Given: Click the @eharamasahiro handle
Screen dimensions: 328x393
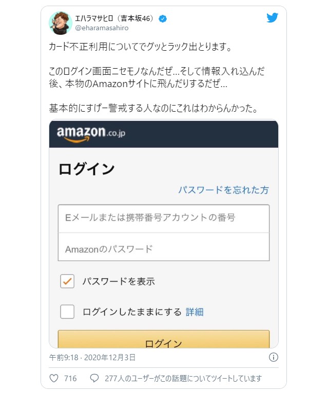Looking at the screenshot, I should pos(102,28).
